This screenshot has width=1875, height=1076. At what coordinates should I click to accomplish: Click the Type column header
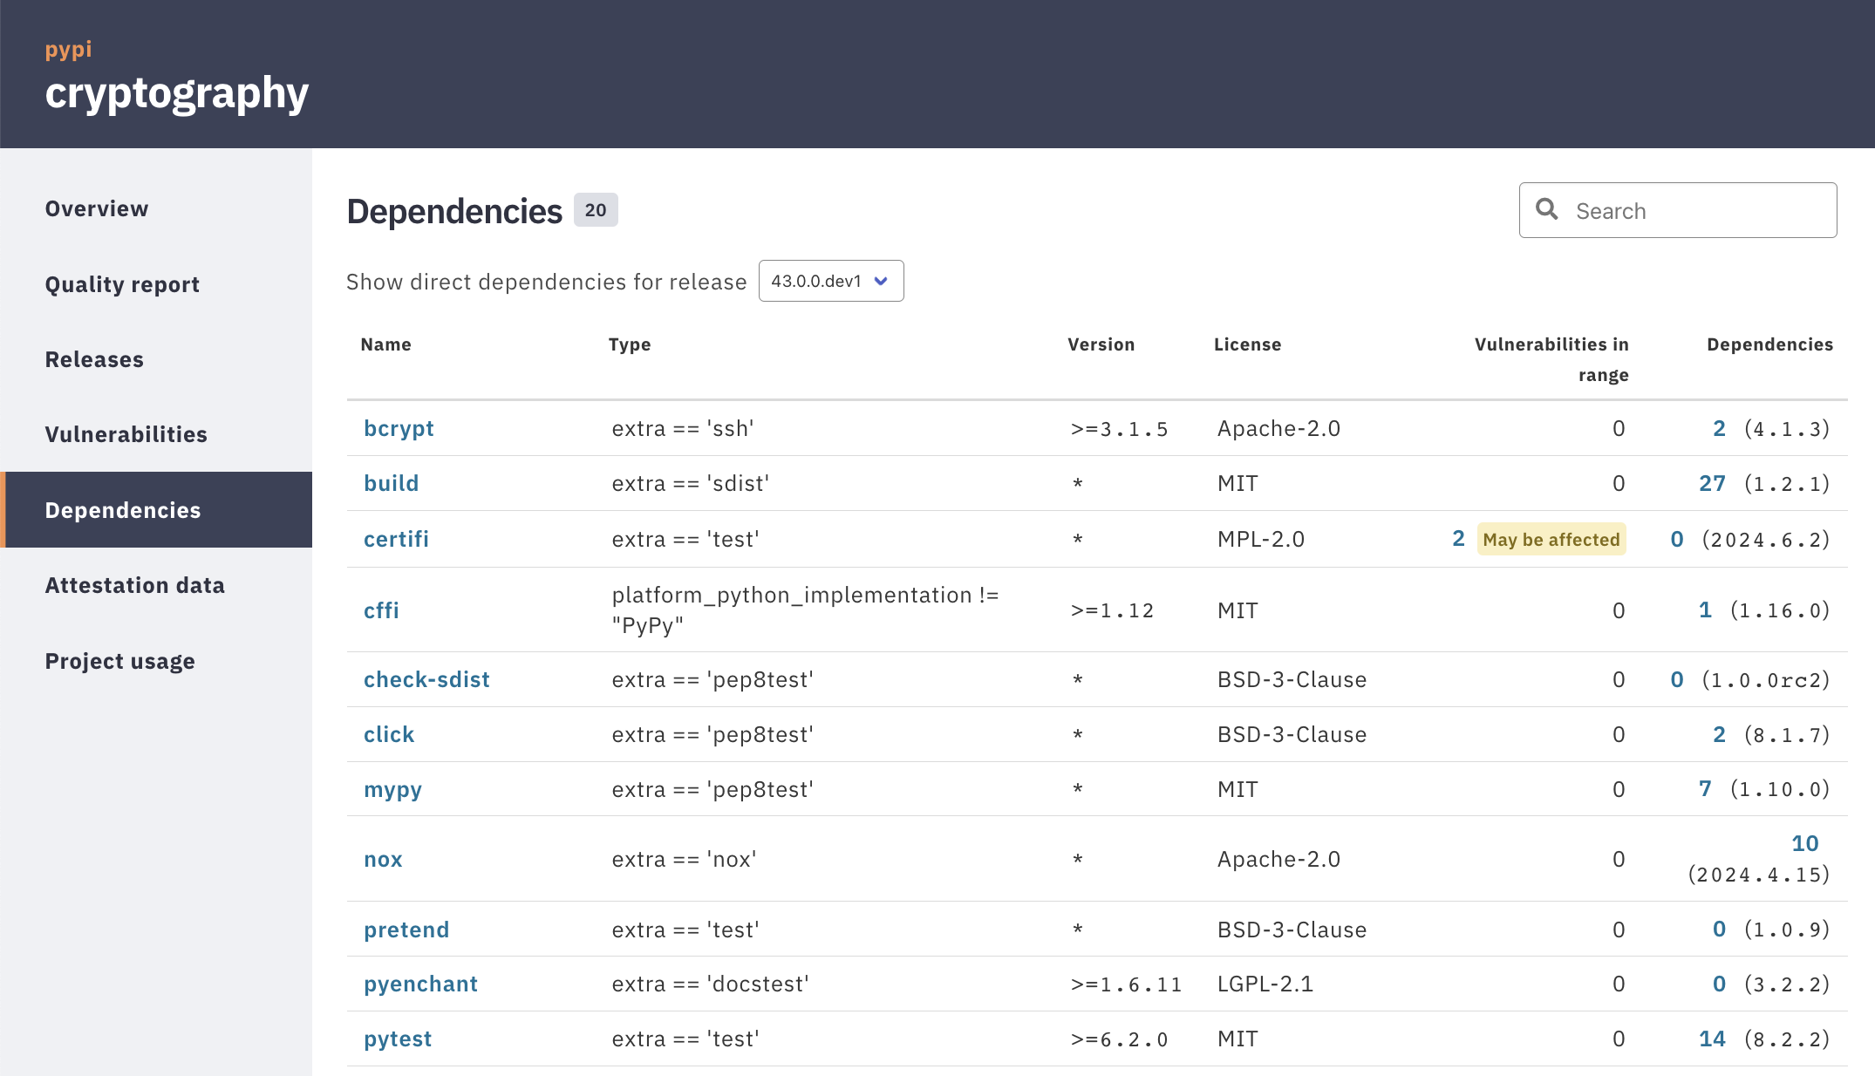coord(630,344)
